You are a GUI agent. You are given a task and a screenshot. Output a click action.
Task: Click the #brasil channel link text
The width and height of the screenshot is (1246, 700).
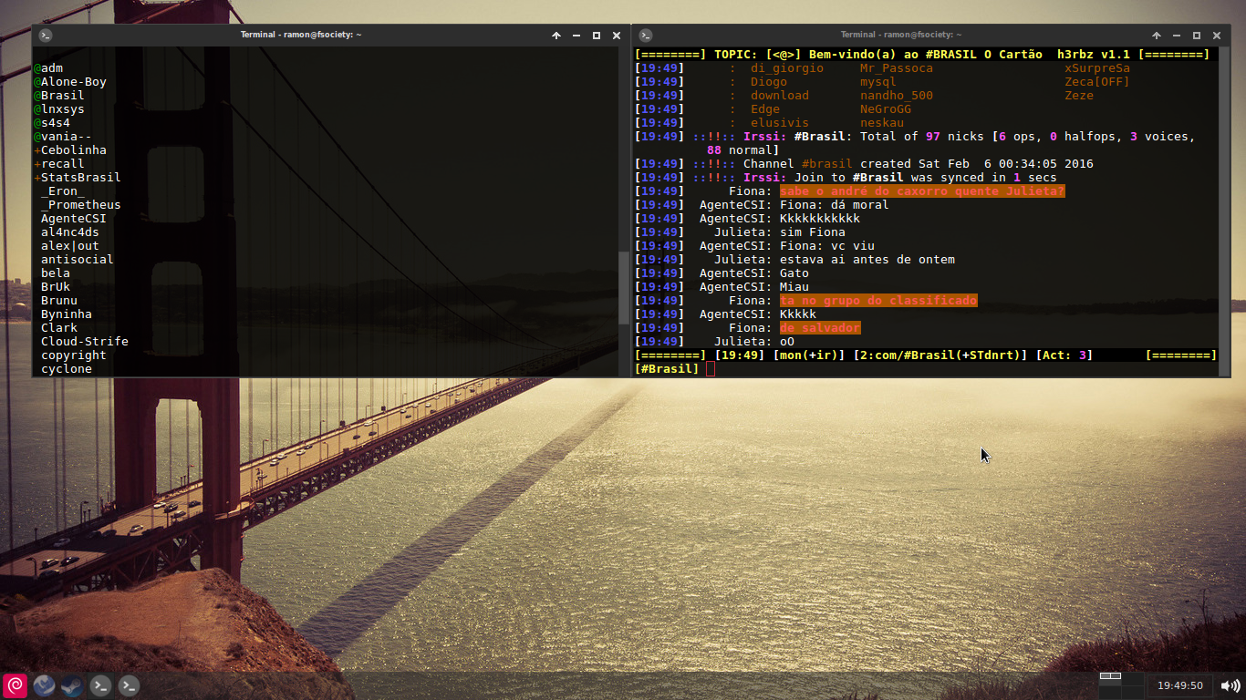click(x=827, y=164)
